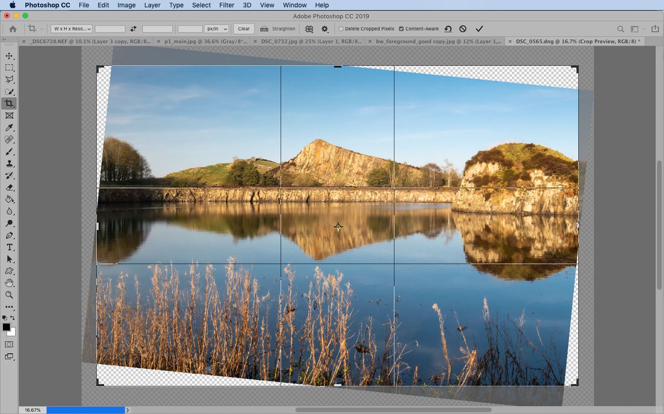Screen dimensions: 664x414
Task: Reset default foreground and background colors
Action: point(5,318)
